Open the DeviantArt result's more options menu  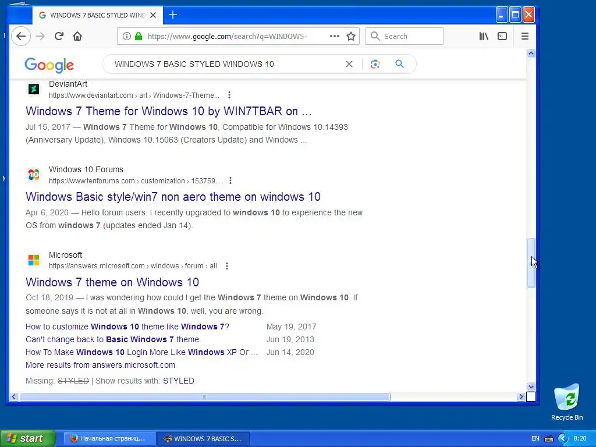coord(229,95)
